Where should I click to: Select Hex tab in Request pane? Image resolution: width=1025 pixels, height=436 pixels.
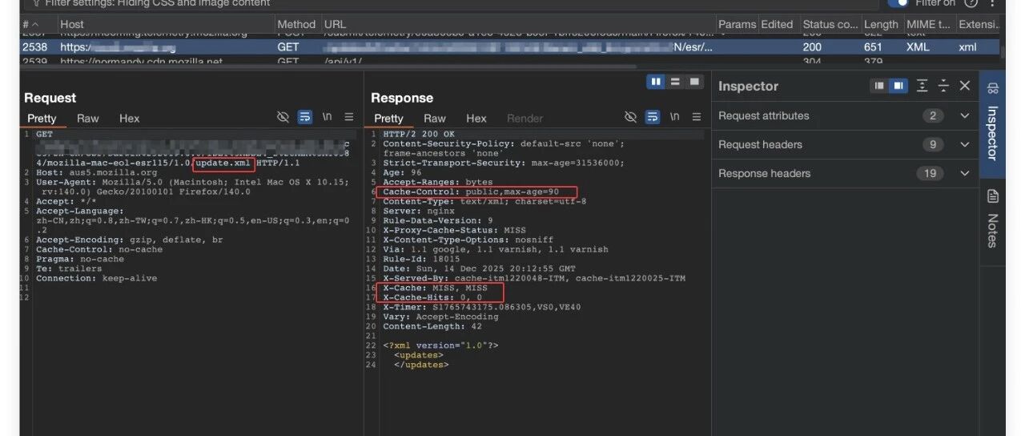(130, 118)
